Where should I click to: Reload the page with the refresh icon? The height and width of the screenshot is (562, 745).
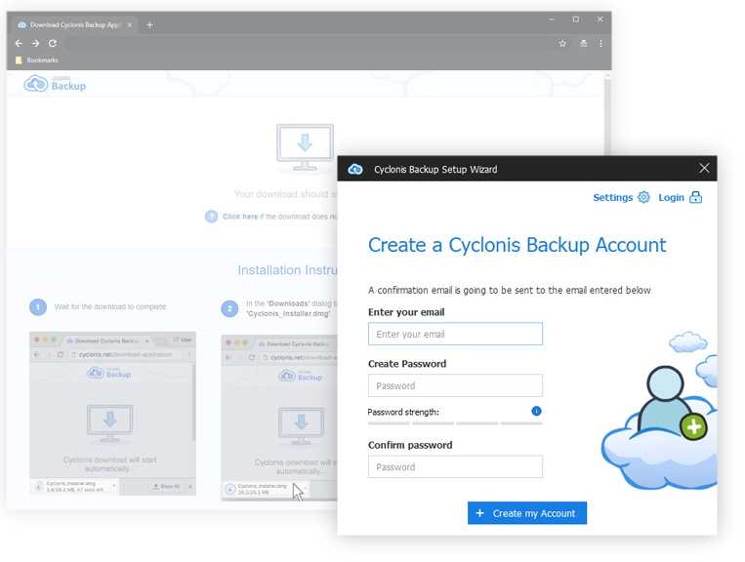[x=53, y=43]
